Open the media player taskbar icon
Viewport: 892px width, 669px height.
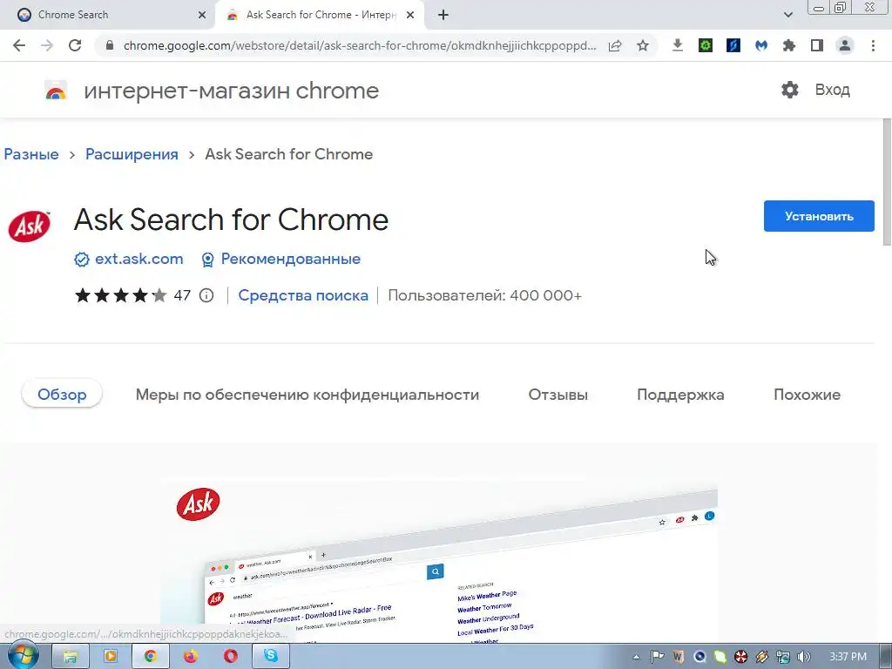tap(110, 657)
